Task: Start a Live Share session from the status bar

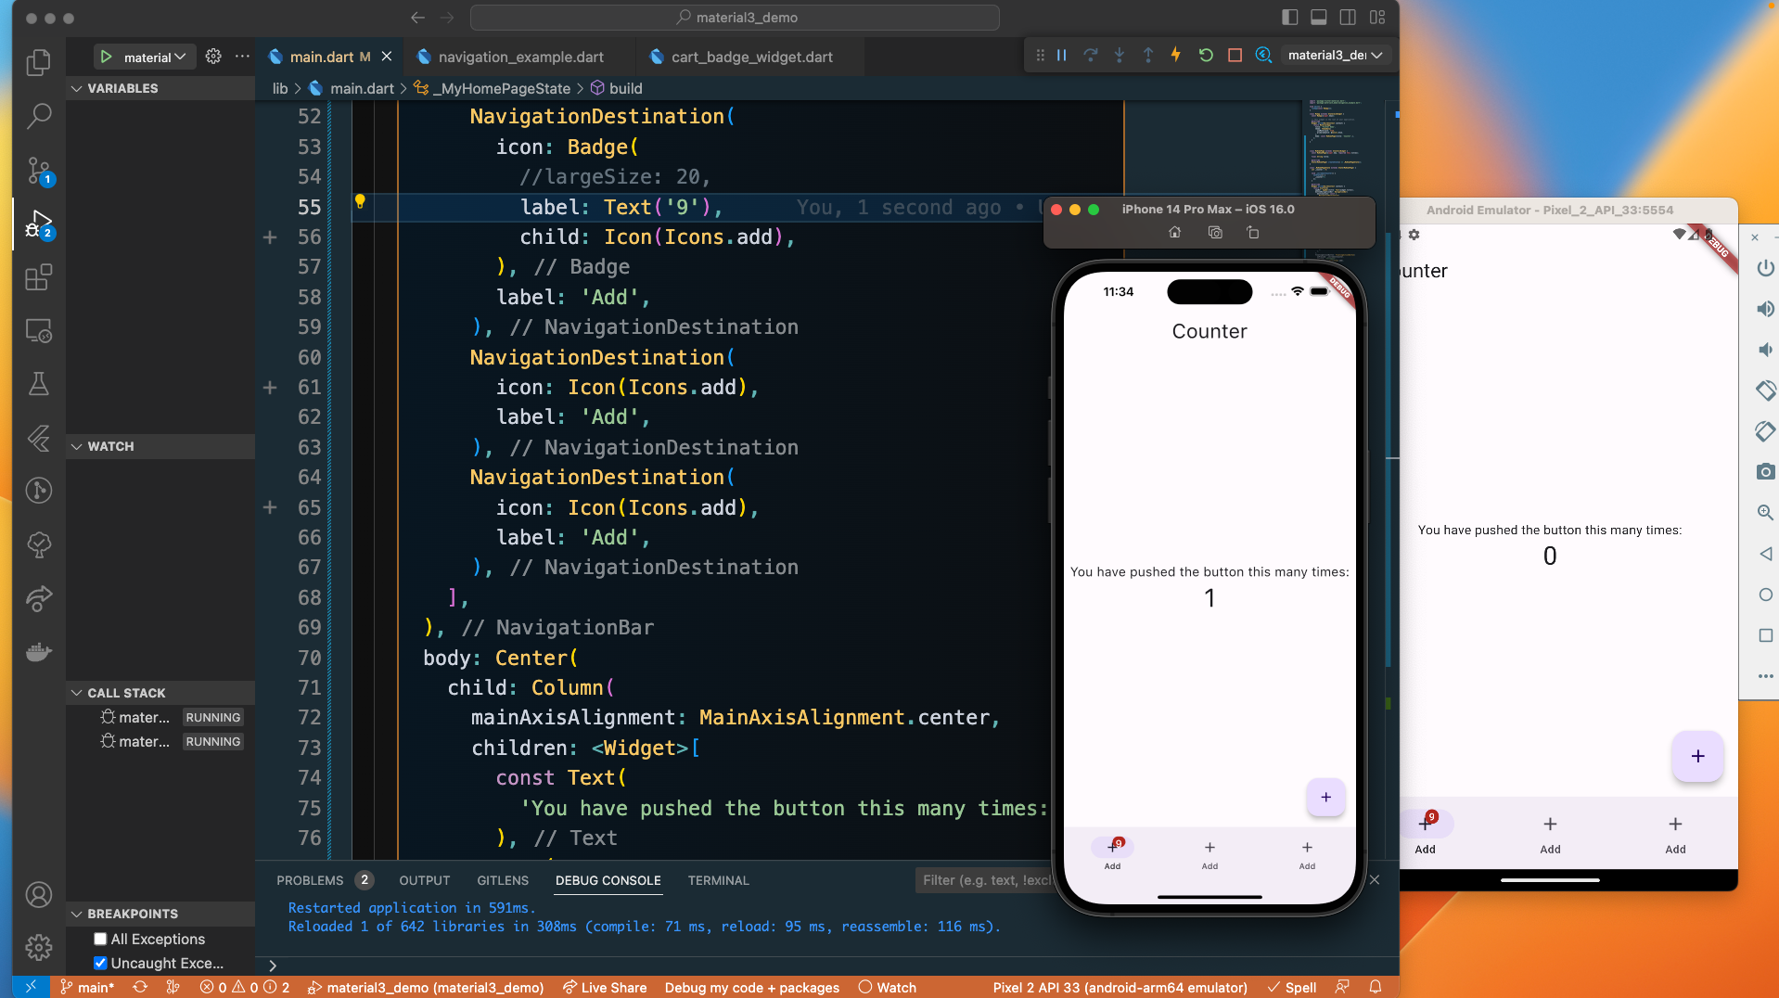Action: (605, 987)
